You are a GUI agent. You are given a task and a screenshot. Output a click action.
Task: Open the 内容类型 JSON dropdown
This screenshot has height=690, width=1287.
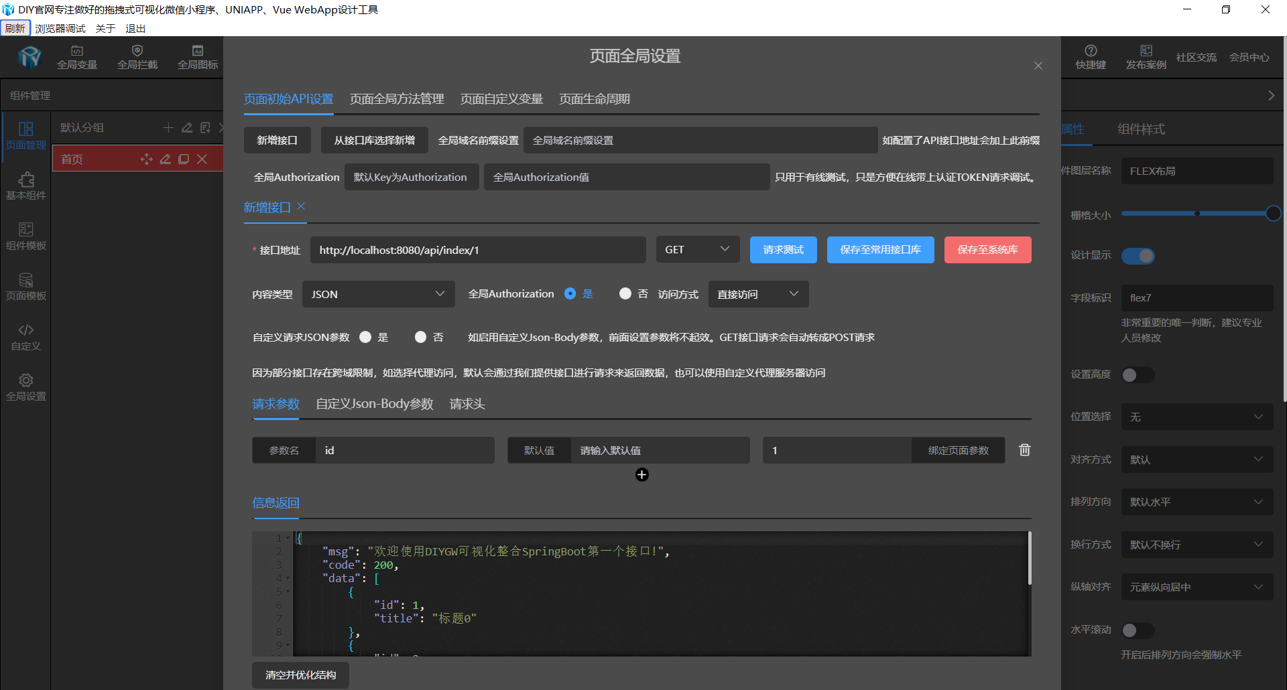pyautogui.click(x=378, y=294)
